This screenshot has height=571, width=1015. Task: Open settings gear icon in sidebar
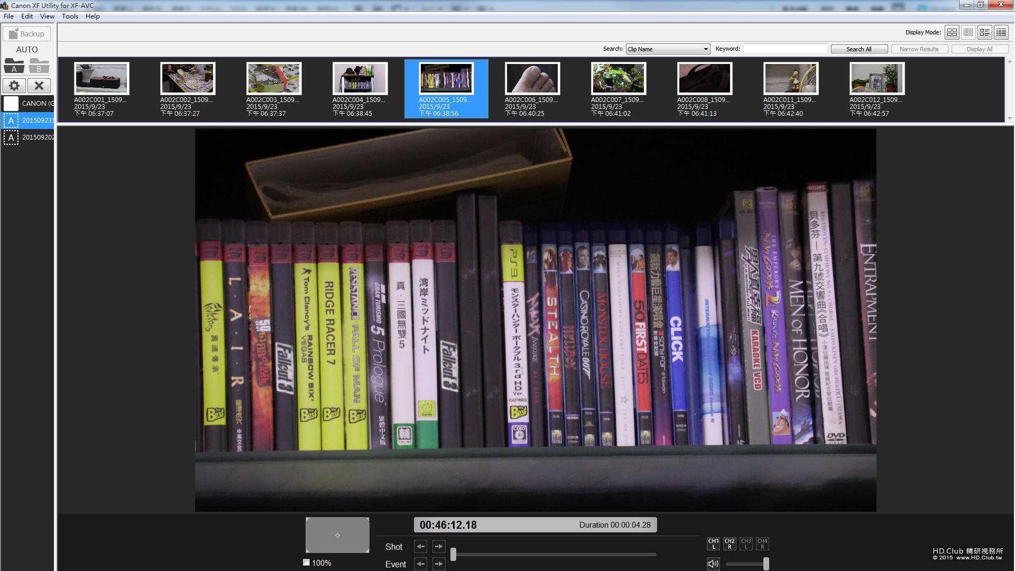tap(14, 86)
